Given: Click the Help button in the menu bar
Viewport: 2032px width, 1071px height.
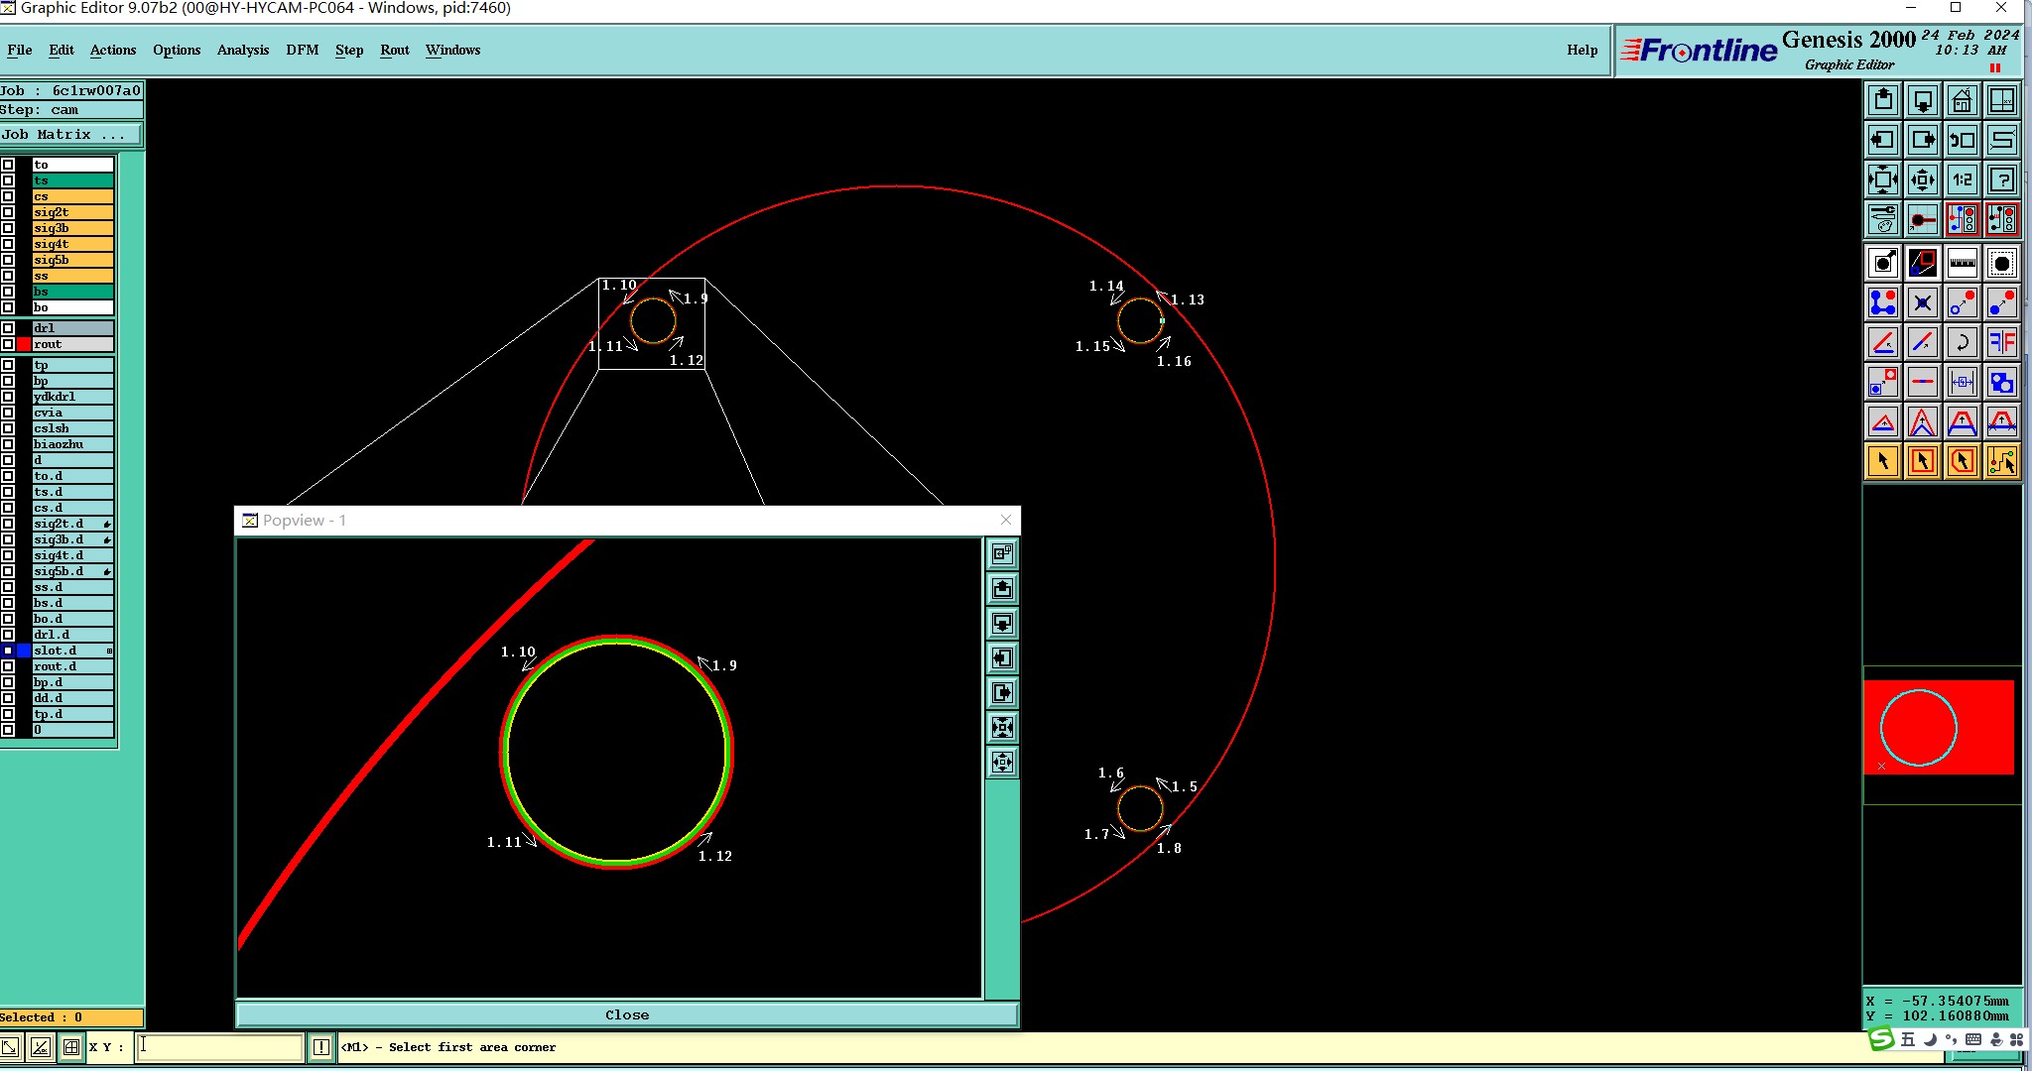Looking at the screenshot, I should pos(1582,50).
